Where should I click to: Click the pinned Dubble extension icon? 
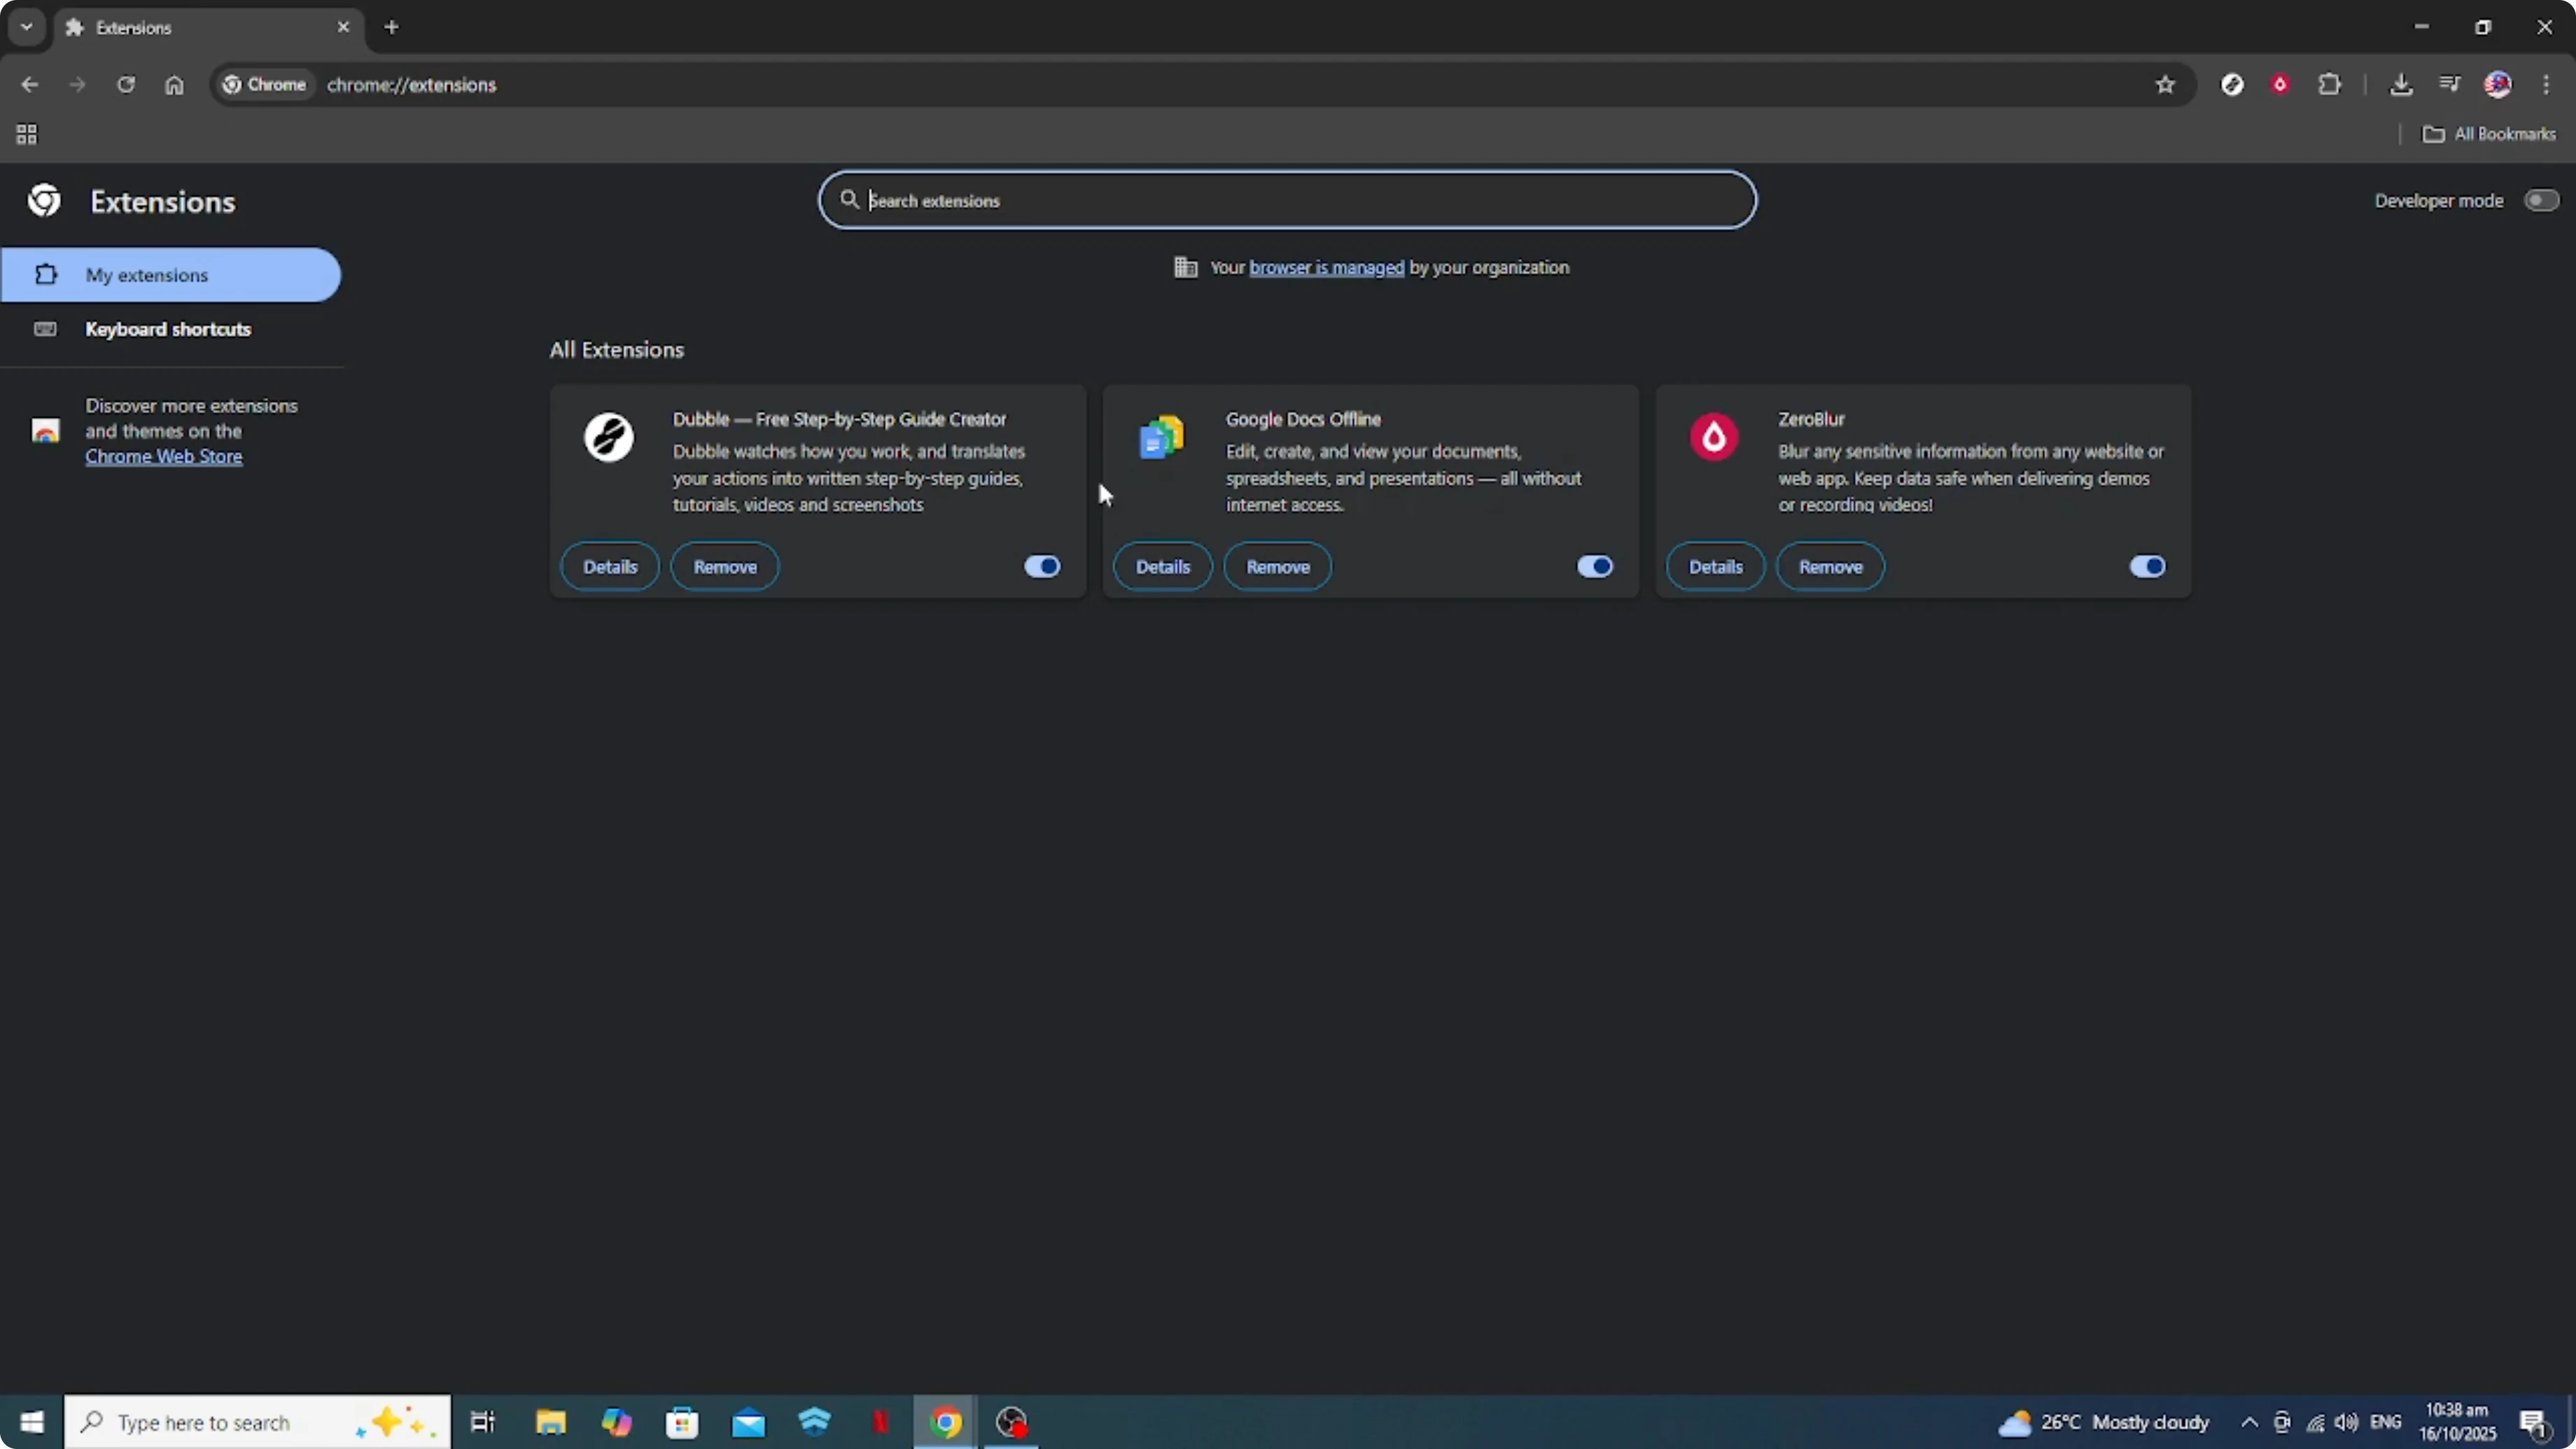2233,85
